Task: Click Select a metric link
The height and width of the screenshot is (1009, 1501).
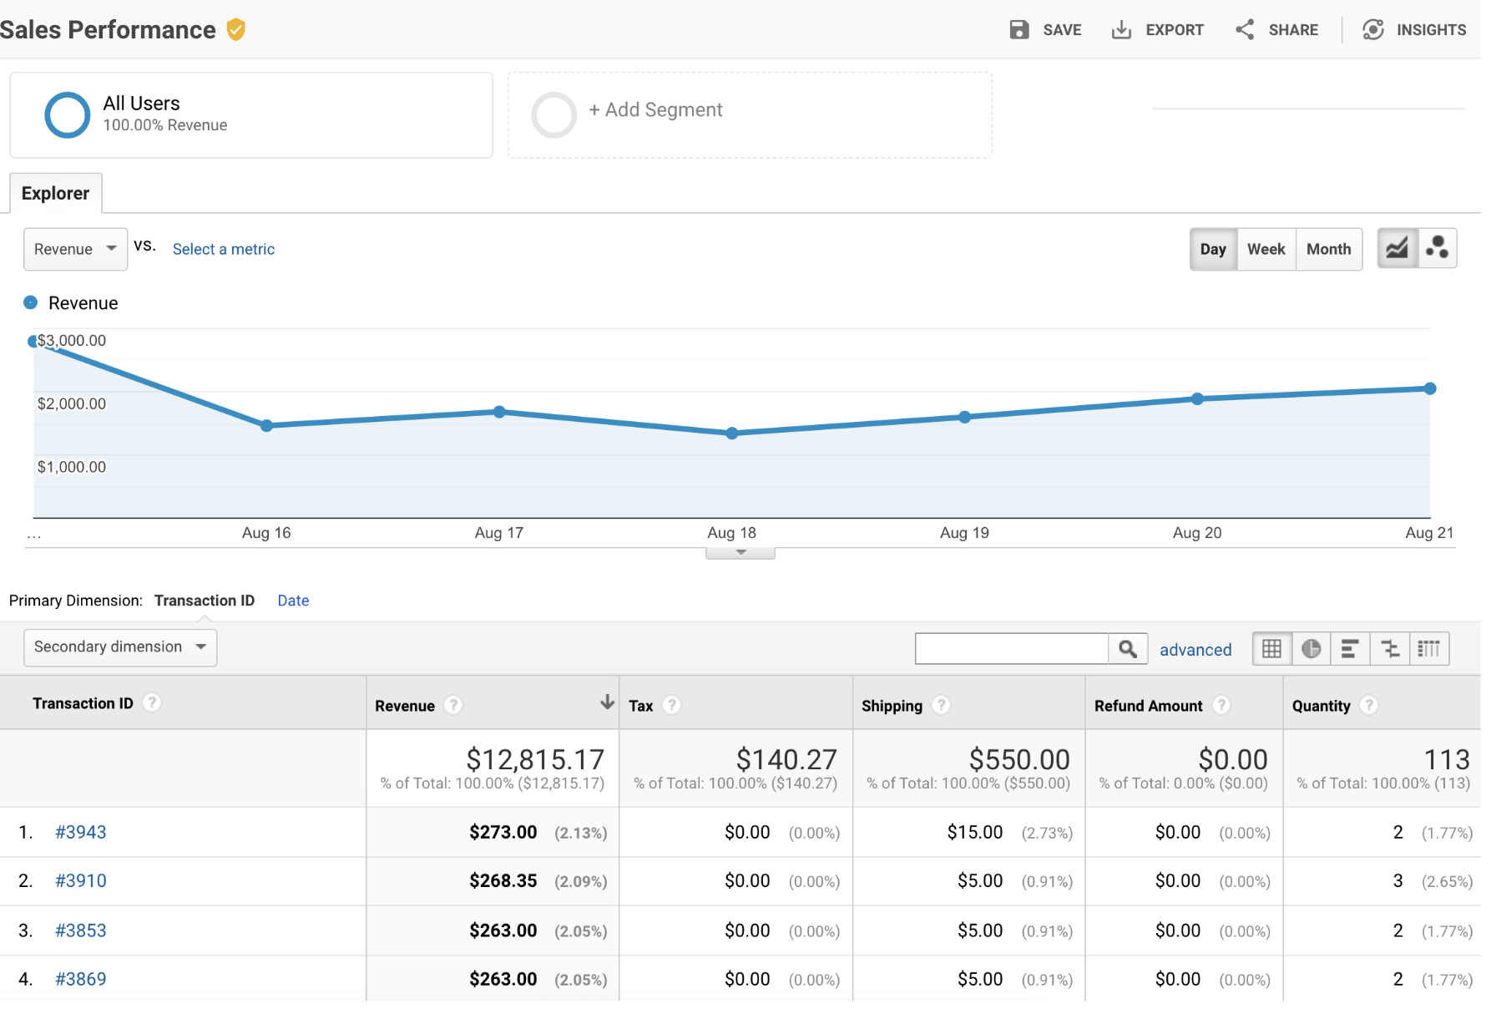Action: (x=224, y=249)
